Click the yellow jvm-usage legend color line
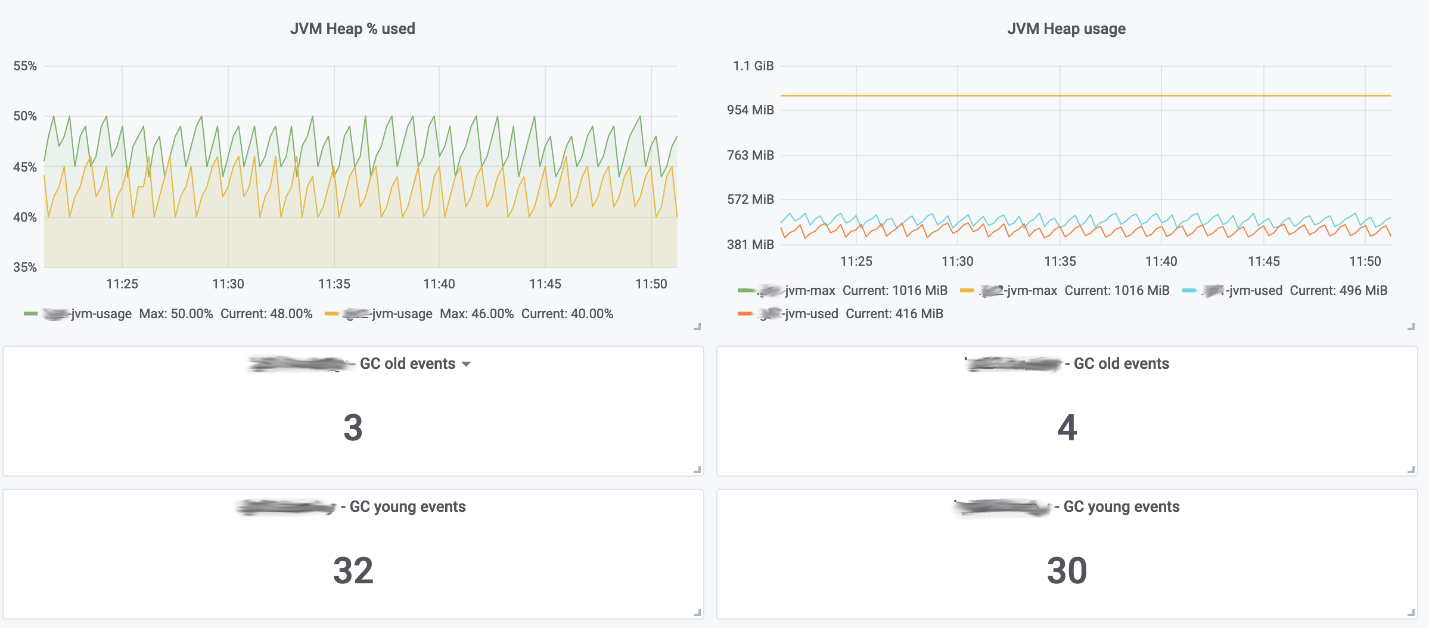 point(331,313)
